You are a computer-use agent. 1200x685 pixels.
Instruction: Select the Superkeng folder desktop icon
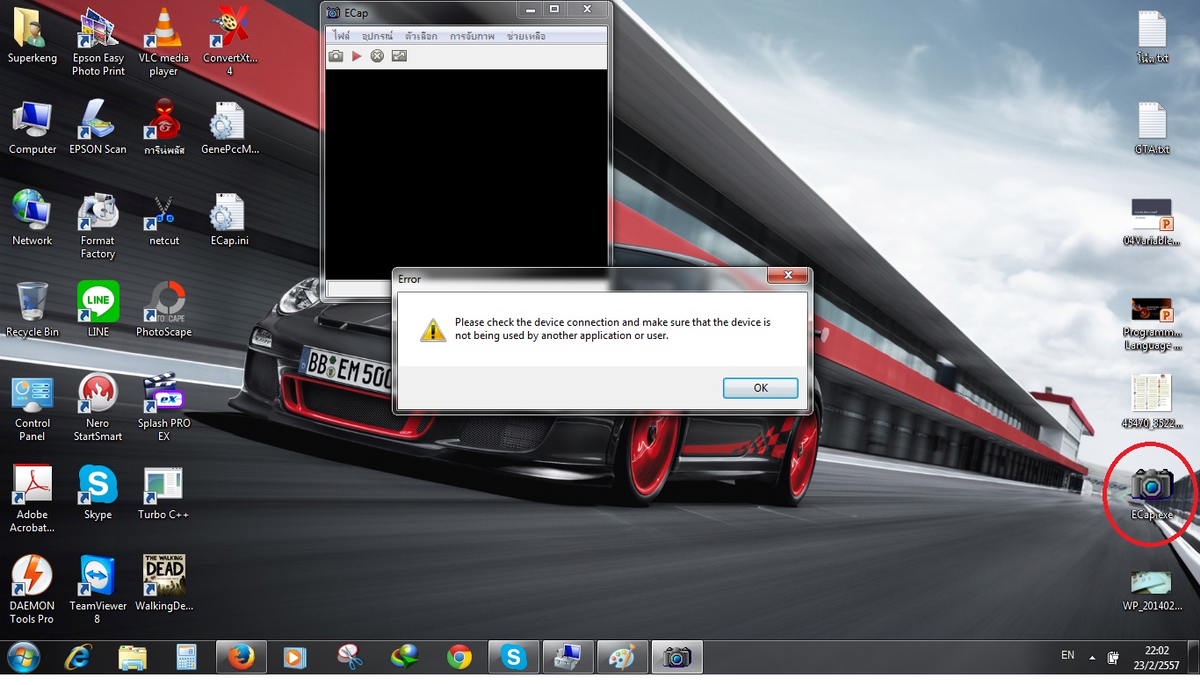click(x=33, y=37)
